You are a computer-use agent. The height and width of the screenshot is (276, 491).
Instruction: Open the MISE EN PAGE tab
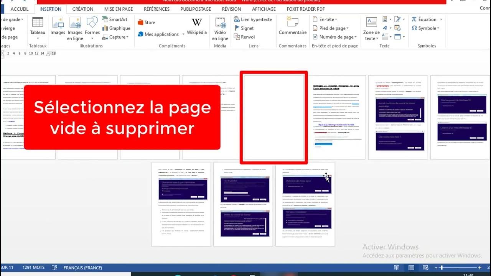point(119,9)
